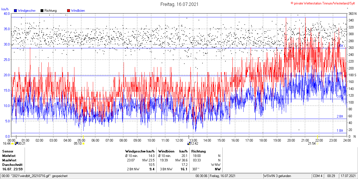This screenshot has width=358, height=179.
Task: Click the black Richtung legend square
Action: [x=42, y=11]
